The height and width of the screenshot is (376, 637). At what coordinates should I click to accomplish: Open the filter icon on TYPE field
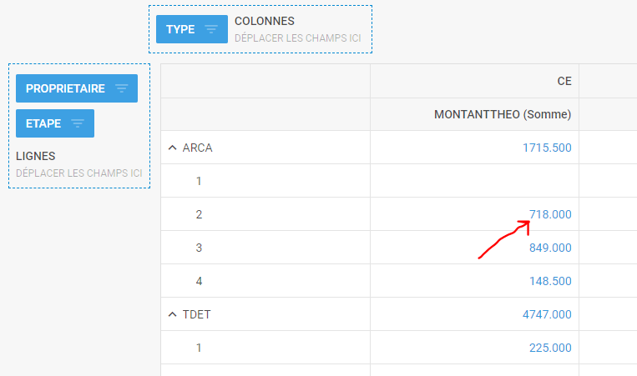(211, 29)
